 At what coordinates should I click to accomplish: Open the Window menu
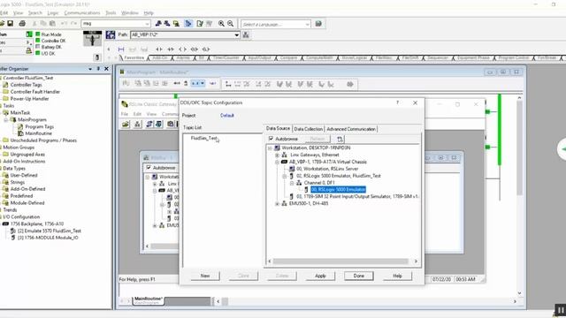click(x=130, y=13)
